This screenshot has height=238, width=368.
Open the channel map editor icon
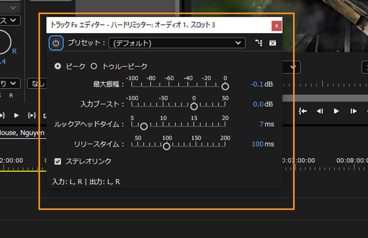tap(259, 43)
